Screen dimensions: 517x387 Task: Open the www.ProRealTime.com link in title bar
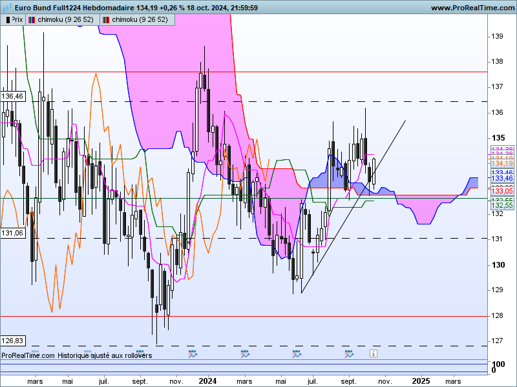tap(473, 8)
